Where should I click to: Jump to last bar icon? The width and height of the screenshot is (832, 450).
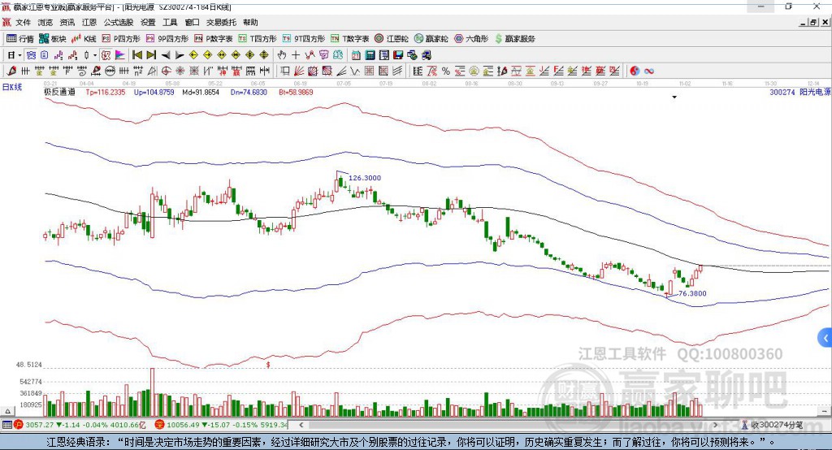point(151,55)
